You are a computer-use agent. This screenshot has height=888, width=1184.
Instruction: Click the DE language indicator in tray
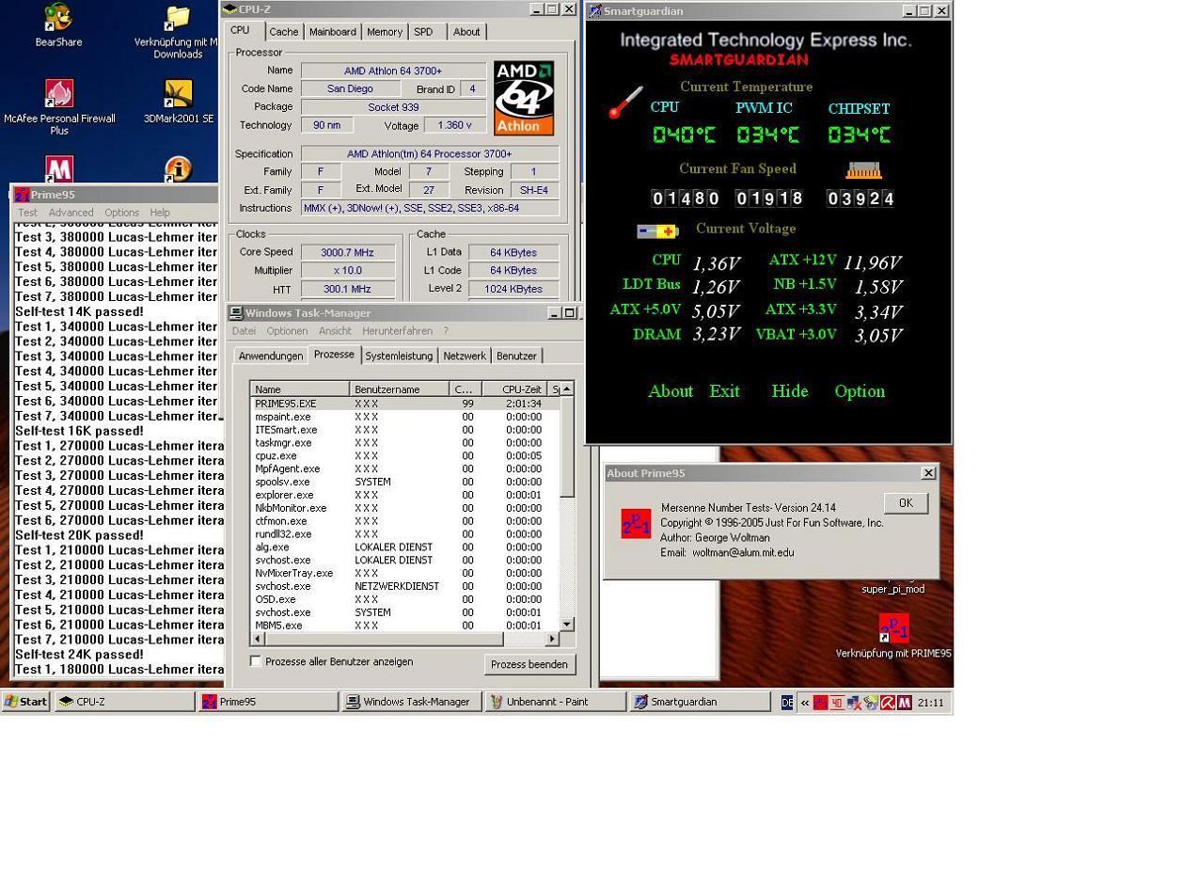[x=787, y=703]
